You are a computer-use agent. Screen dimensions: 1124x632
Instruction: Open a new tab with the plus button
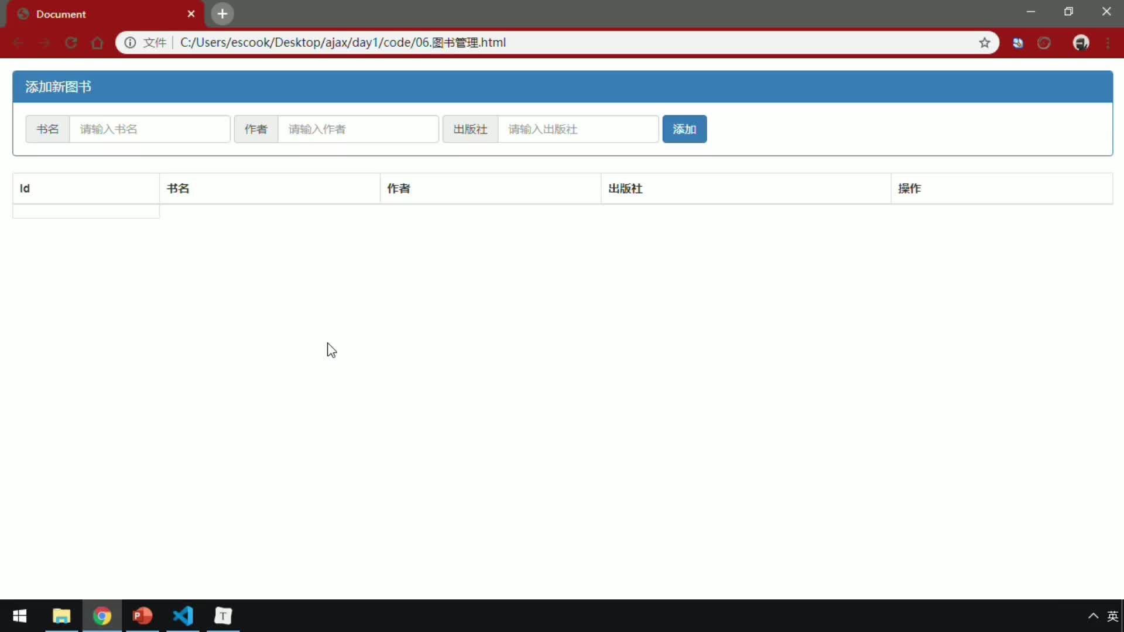coord(222,14)
